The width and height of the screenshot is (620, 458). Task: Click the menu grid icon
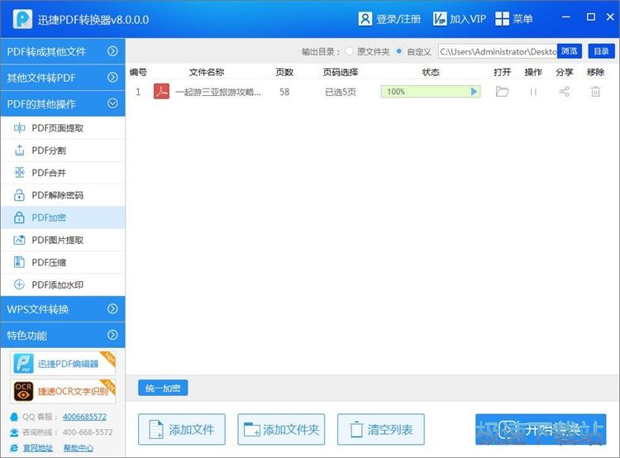point(502,18)
